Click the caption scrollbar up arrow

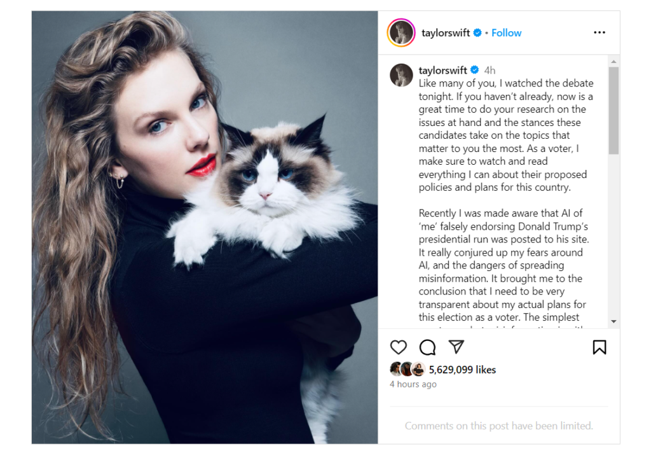613,62
